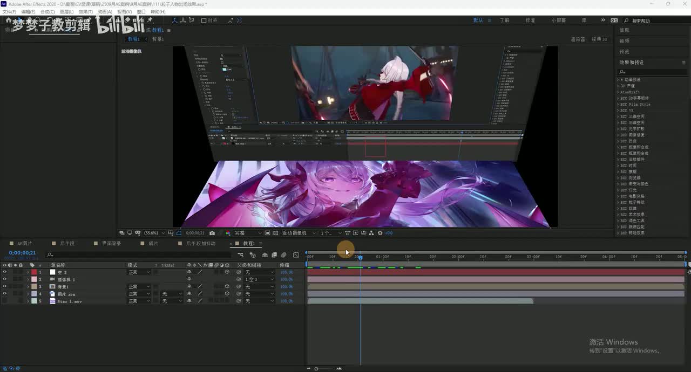This screenshot has width=691, height=372.
Task: Select the 小屏幕 workspace
Action: coord(559,20)
